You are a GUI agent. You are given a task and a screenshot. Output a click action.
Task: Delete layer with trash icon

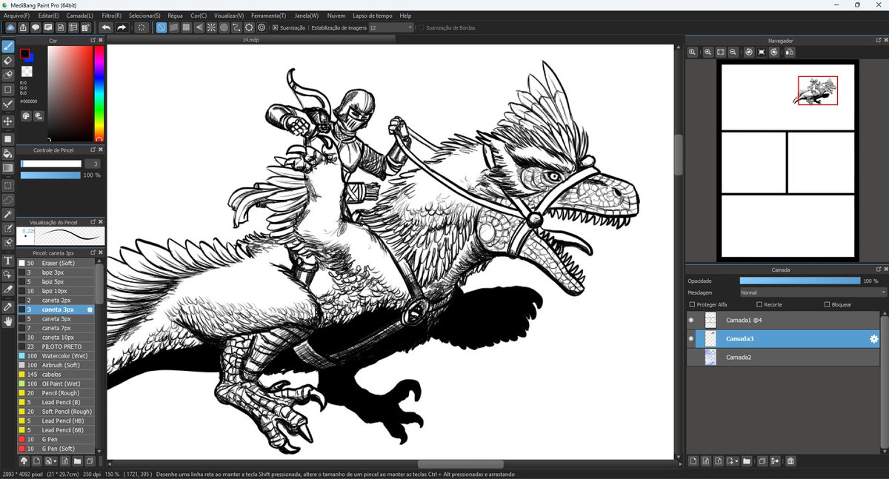point(790,461)
